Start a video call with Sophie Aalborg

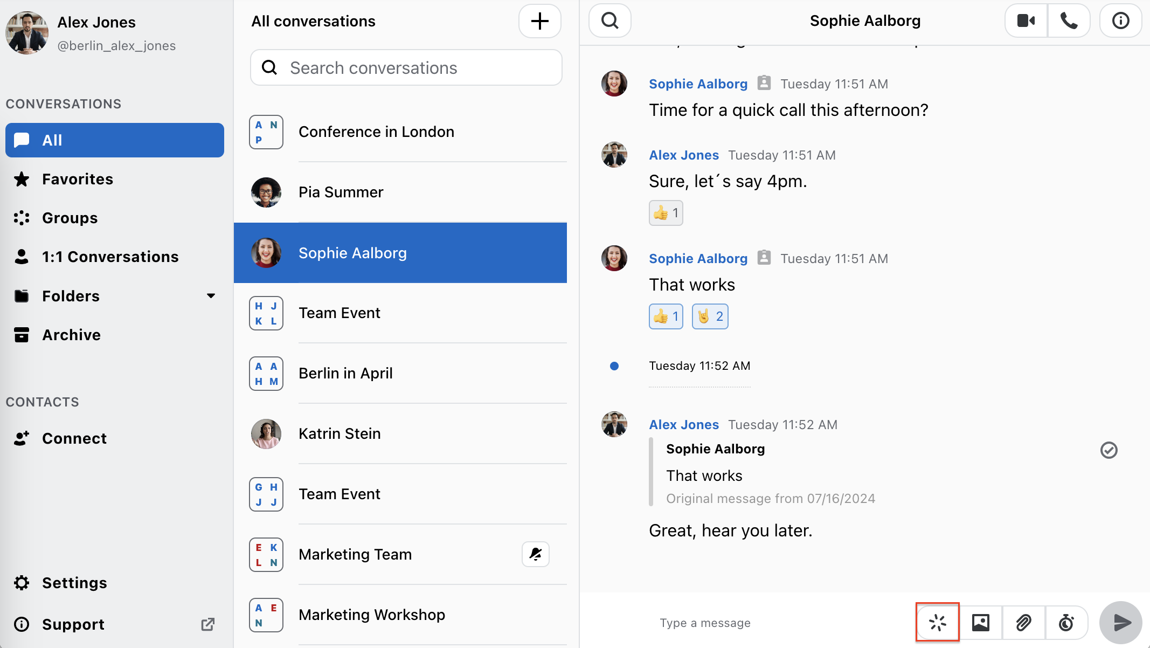pos(1026,21)
